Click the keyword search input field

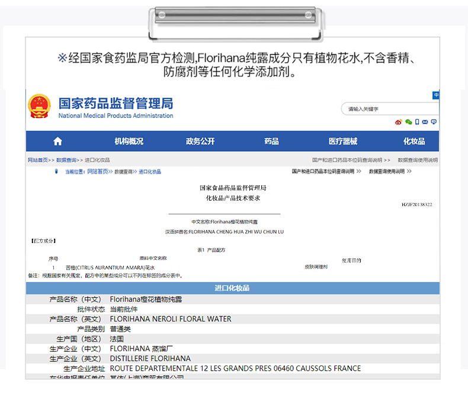pos(390,109)
